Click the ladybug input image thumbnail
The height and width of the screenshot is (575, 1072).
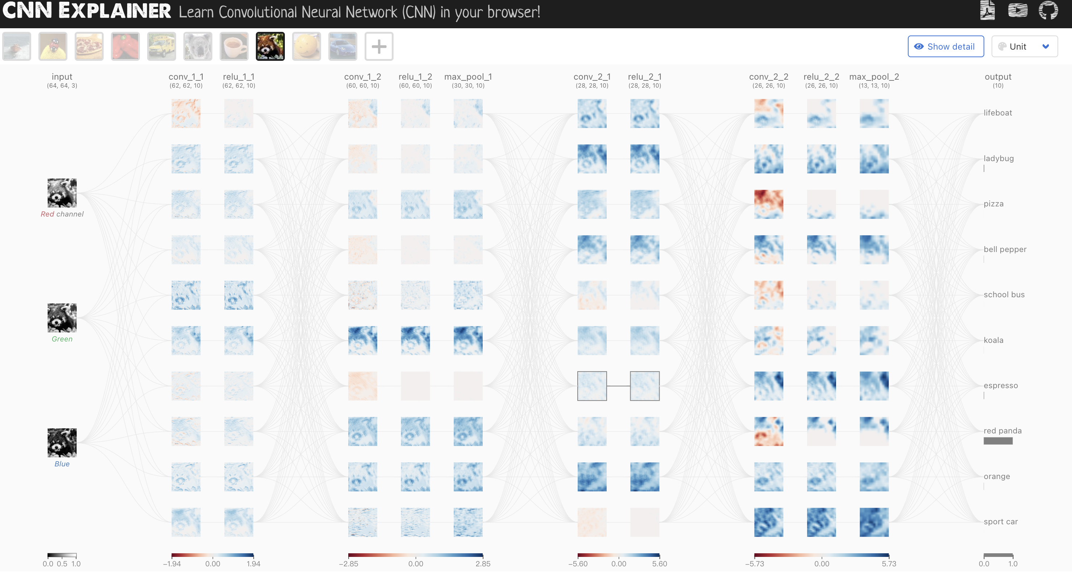[x=53, y=46]
